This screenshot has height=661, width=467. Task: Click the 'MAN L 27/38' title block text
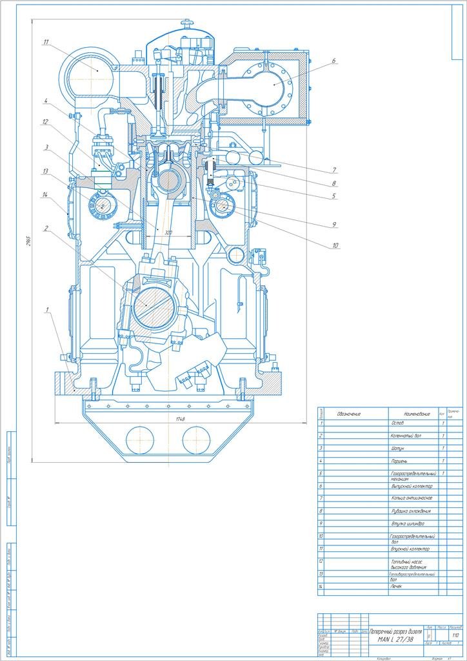tap(396, 640)
